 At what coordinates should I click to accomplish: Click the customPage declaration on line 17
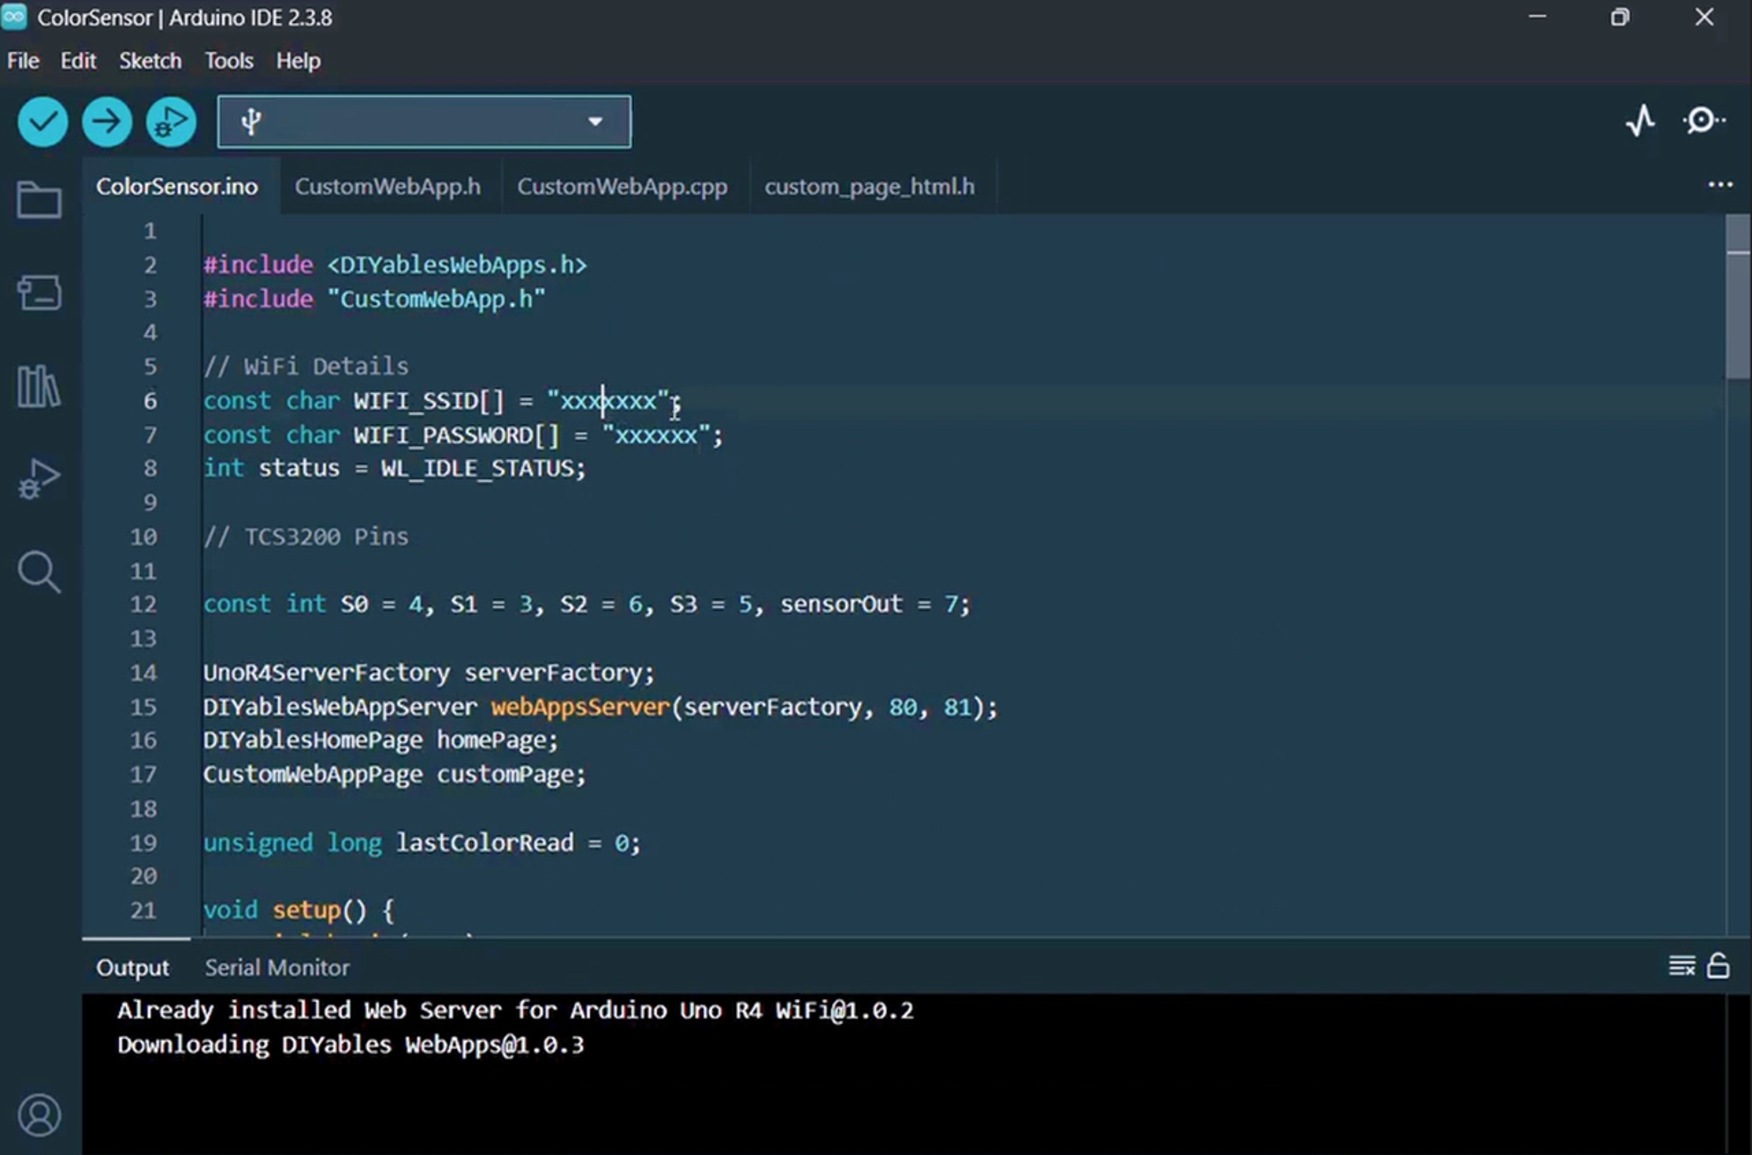click(394, 775)
